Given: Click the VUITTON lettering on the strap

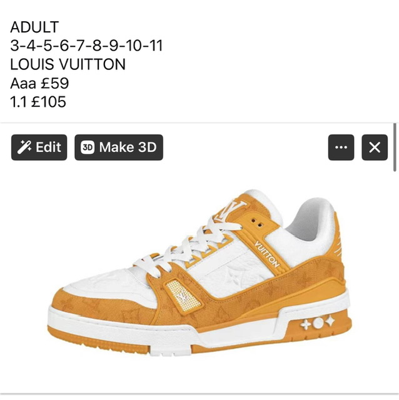Looking at the screenshot, I should point(267,254).
